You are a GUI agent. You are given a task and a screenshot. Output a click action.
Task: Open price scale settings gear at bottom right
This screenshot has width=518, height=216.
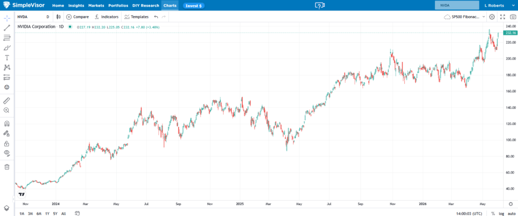click(510, 204)
